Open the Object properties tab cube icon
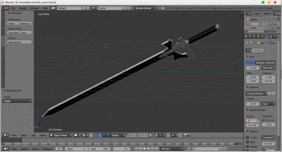 (x=258, y=36)
